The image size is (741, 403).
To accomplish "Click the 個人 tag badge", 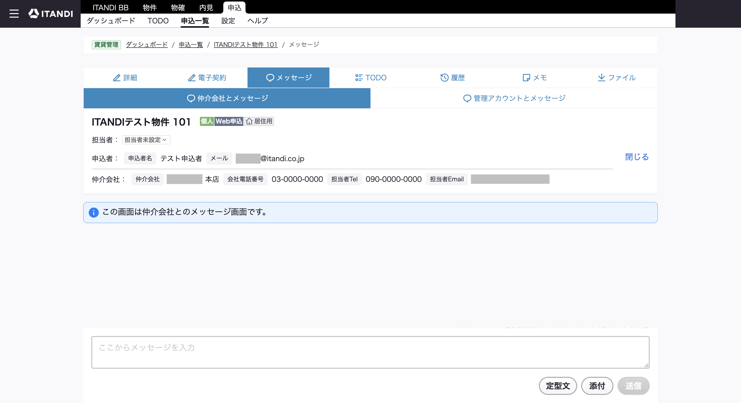I will tap(207, 121).
